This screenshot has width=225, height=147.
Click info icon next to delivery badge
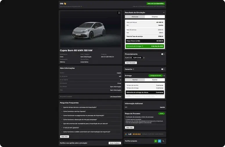point(164,76)
